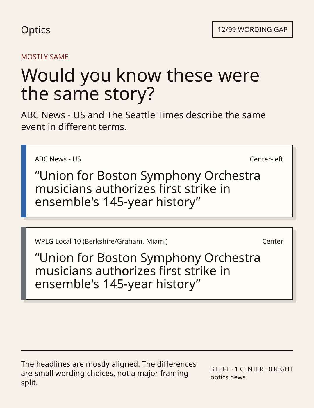The image size is (314, 408).
Task: Click the WPLG Local 10 source name
Action: 101,241
